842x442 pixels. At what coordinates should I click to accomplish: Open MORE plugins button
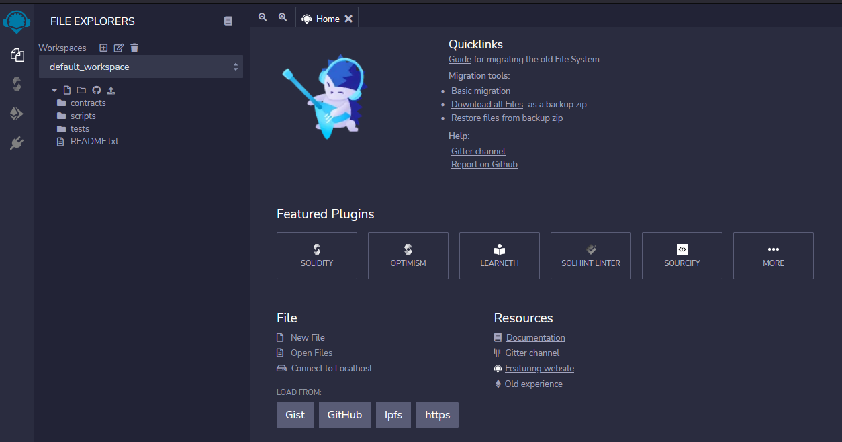click(x=774, y=256)
